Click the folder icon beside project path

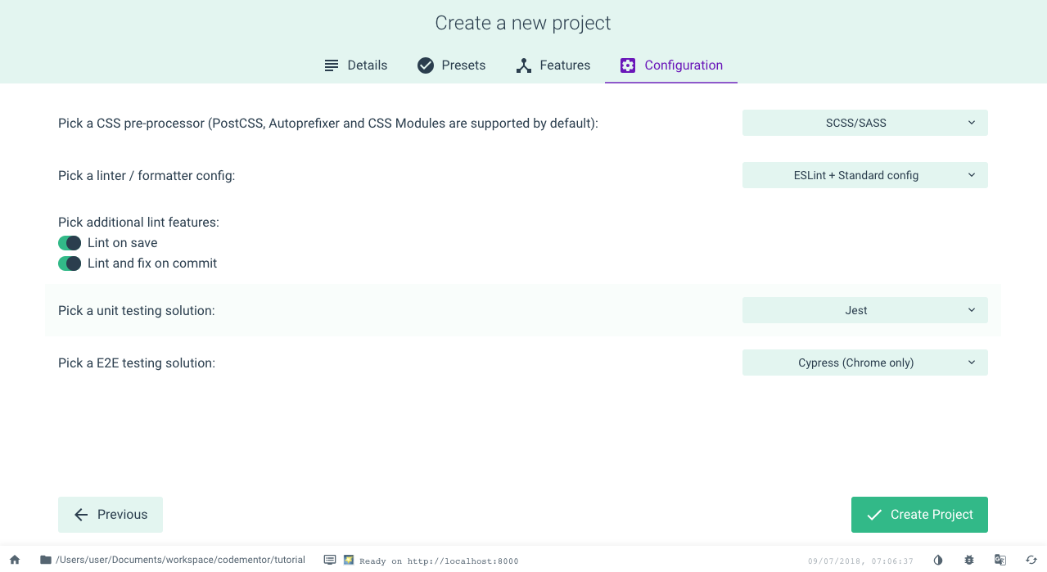point(46,560)
